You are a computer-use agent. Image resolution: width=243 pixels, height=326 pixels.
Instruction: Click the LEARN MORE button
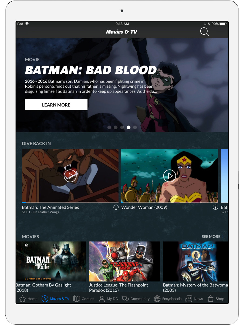(56, 105)
